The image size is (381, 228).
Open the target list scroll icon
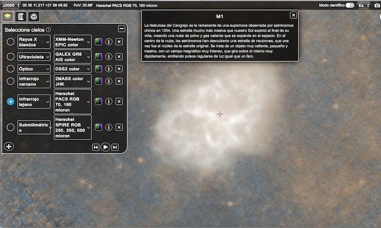click(21, 17)
